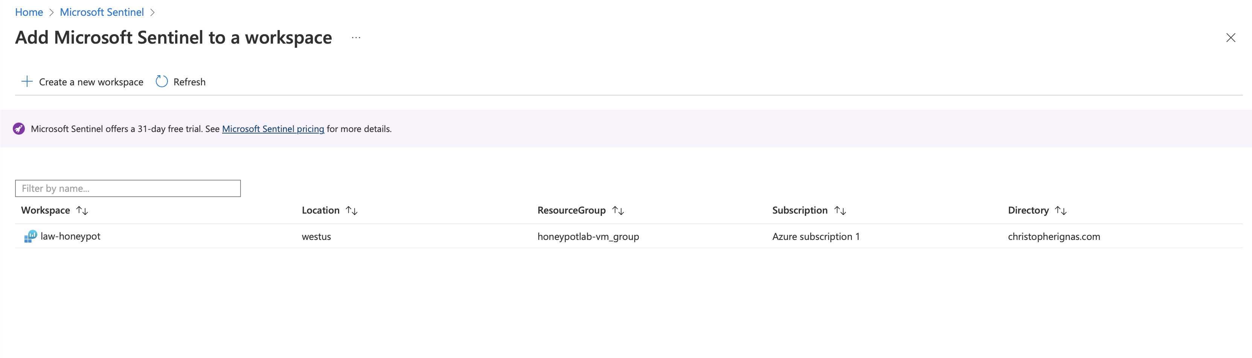Image resolution: width=1252 pixels, height=358 pixels.
Task: Close the Add Microsoft Sentinel pane
Action: [1231, 38]
